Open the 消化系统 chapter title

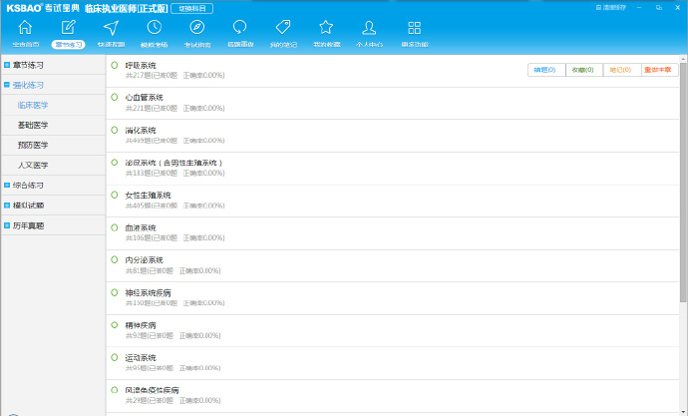click(x=141, y=131)
